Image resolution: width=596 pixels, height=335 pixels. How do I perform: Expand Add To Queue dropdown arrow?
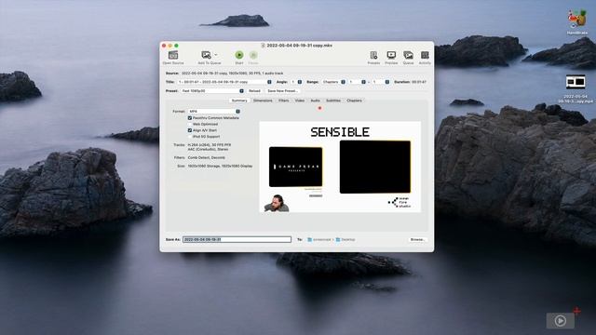pyautogui.click(x=216, y=55)
